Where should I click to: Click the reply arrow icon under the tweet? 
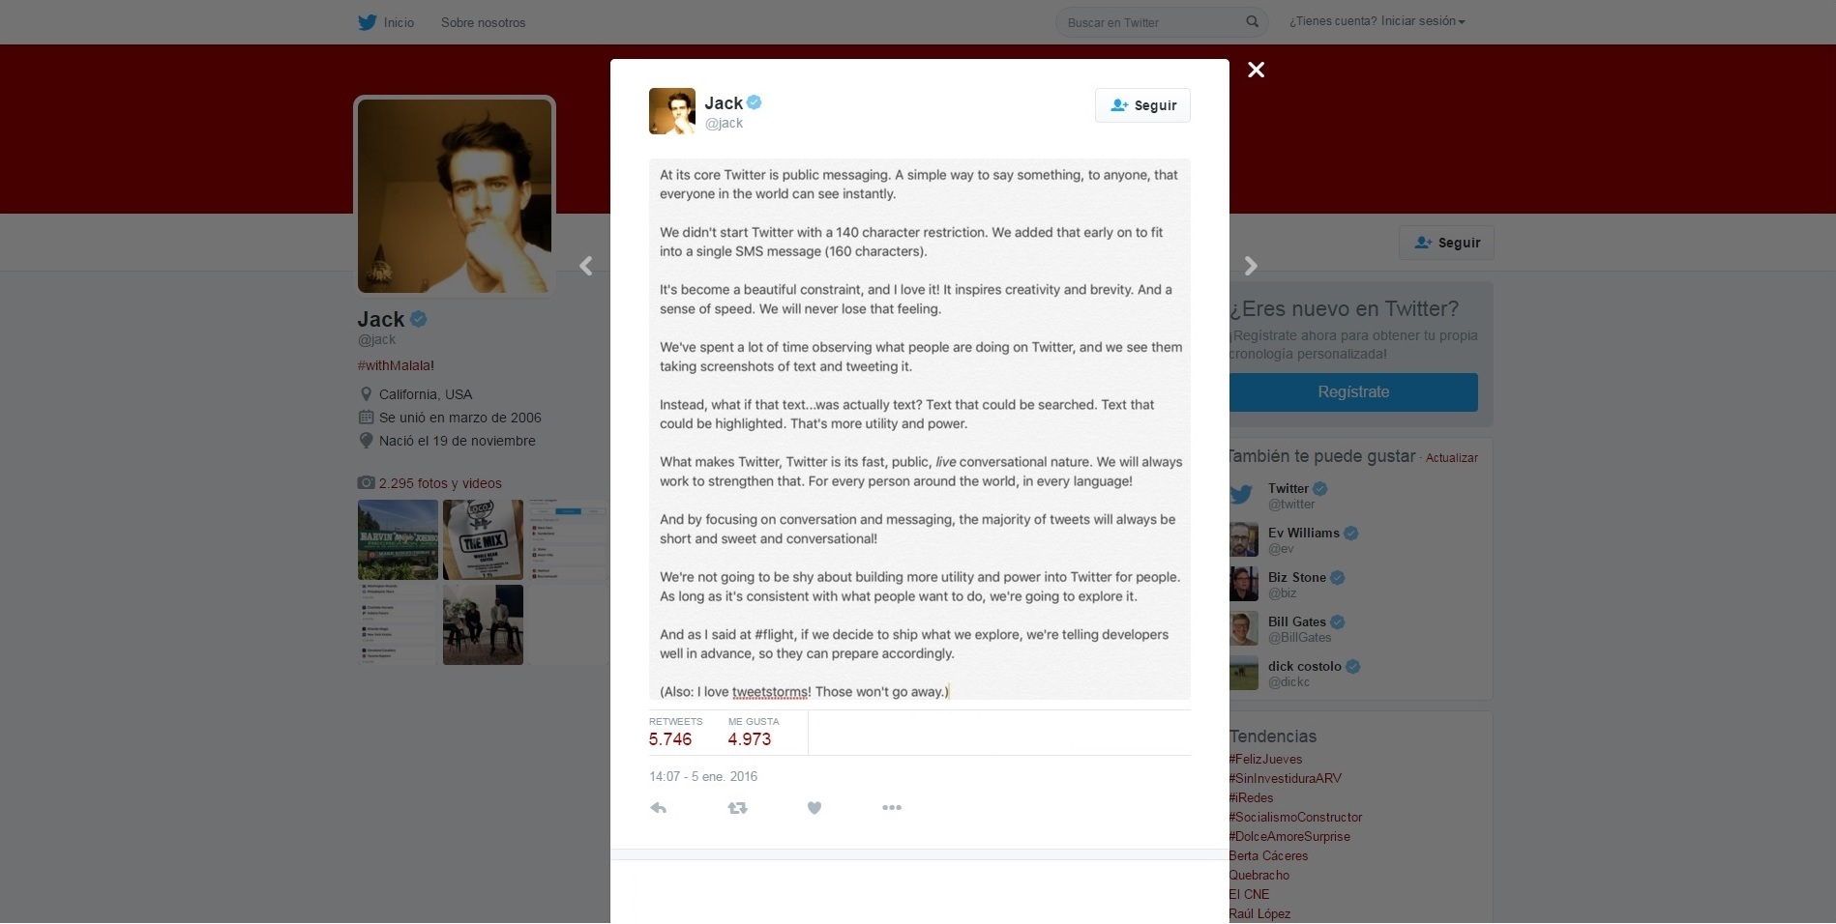pos(659,808)
